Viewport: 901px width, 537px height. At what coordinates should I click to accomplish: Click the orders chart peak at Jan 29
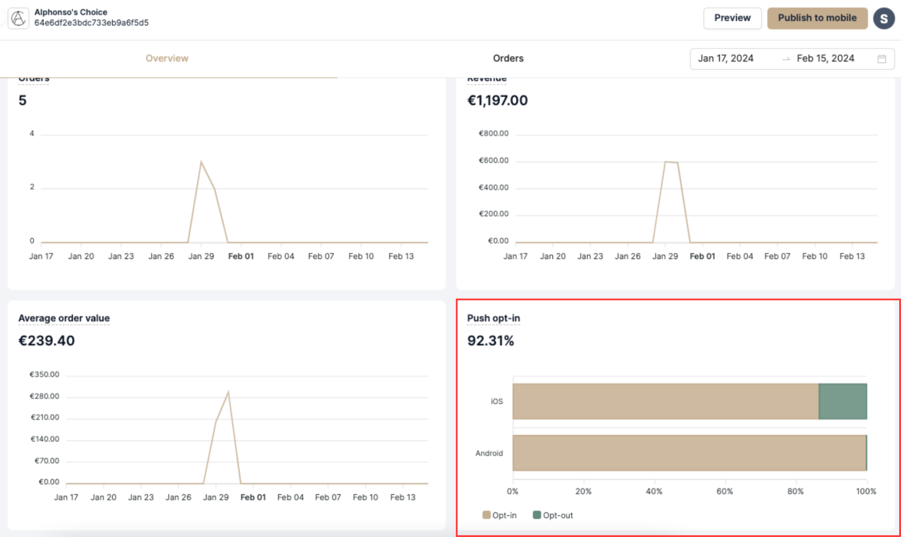[201, 162]
